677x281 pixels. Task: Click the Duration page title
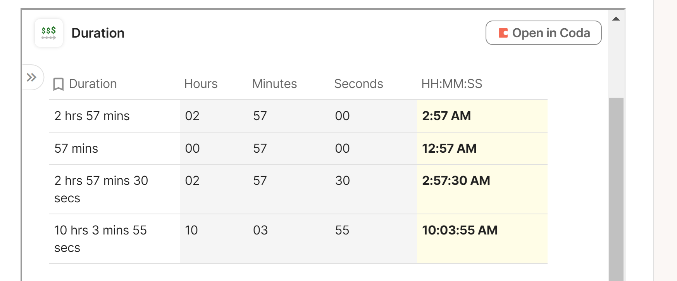pyautogui.click(x=98, y=33)
